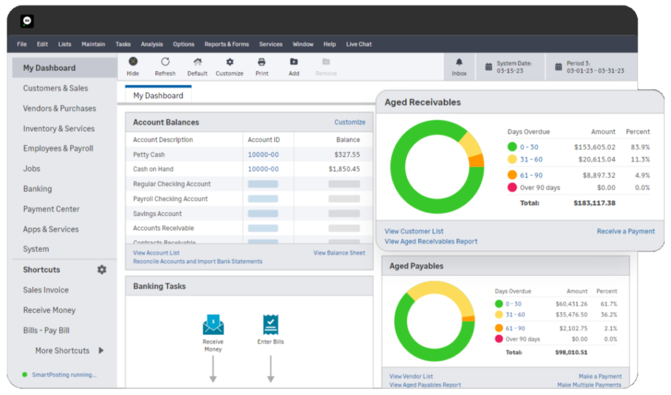Click the Receive Money shortcut in sidebar
This screenshot has width=671, height=395.
(49, 310)
